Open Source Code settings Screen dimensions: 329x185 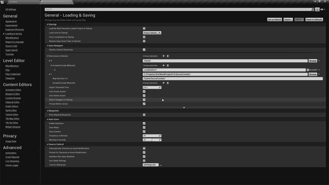(11, 46)
